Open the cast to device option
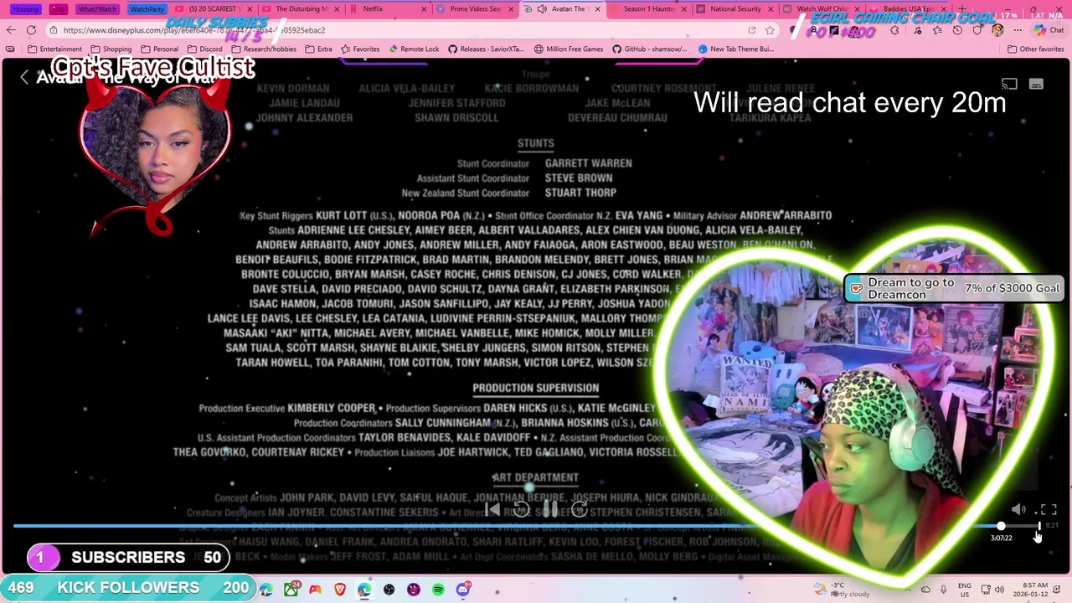The width and height of the screenshot is (1072, 603). pos(1009,84)
